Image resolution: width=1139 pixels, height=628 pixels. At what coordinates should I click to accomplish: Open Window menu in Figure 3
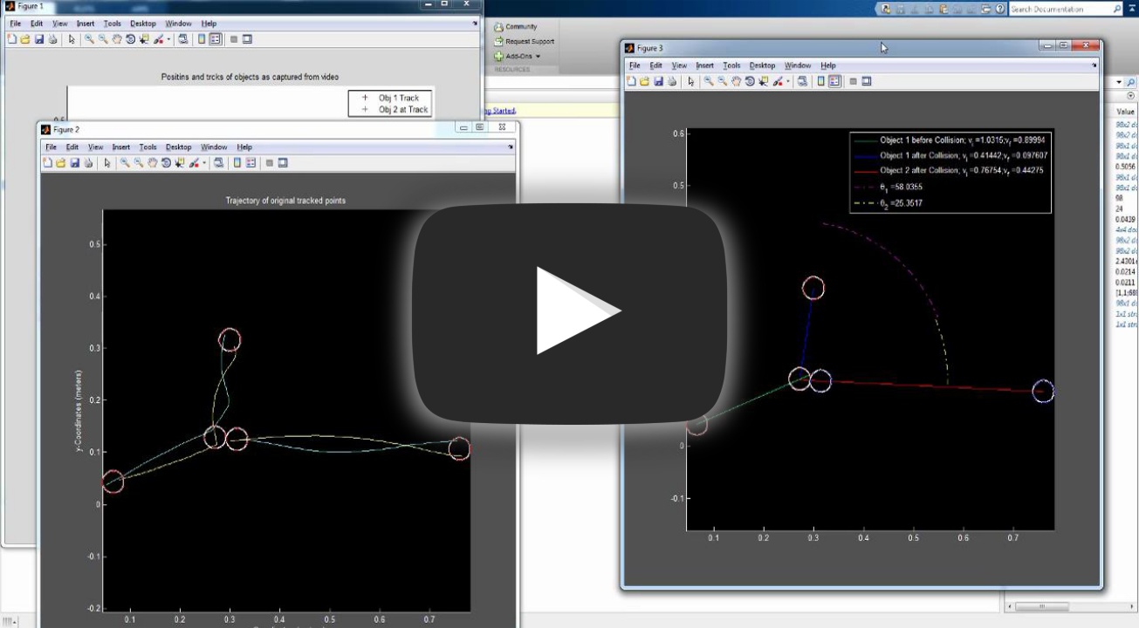pyautogui.click(x=798, y=65)
